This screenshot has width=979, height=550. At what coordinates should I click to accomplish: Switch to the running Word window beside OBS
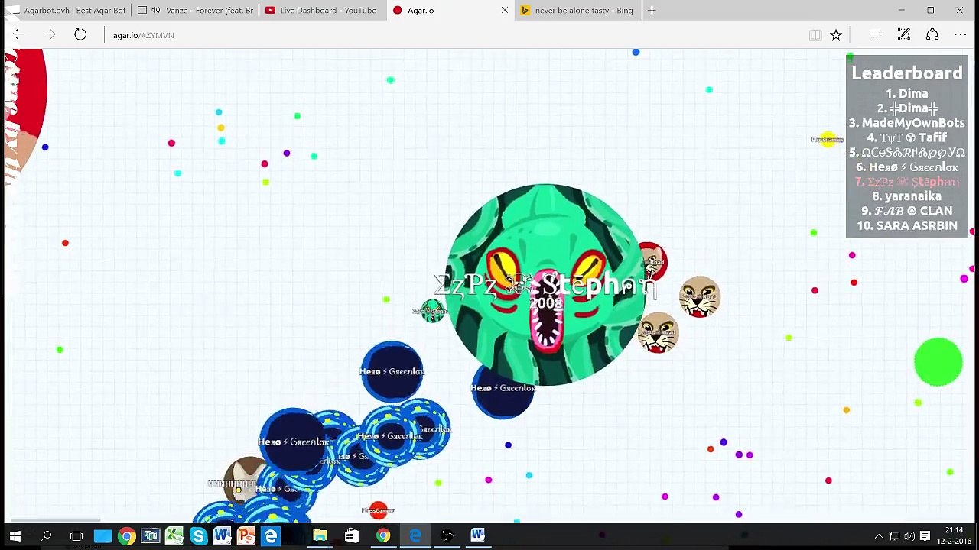[478, 536]
